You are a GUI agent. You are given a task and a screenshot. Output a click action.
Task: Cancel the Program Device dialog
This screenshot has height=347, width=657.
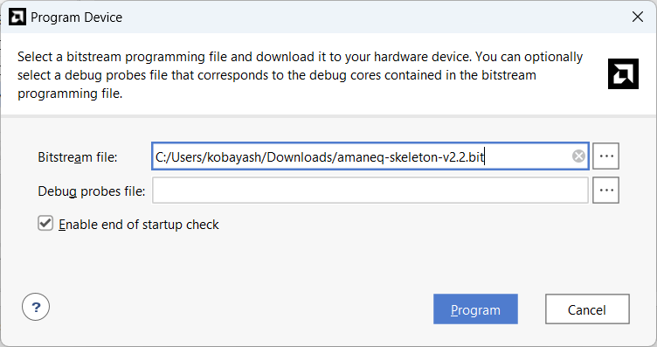click(x=587, y=309)
